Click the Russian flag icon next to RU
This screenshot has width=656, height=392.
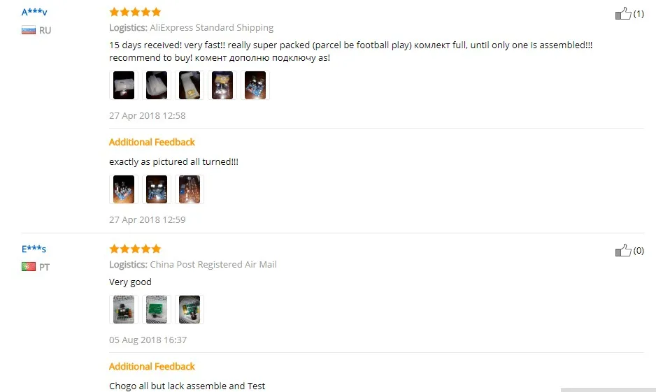(29, 30)
